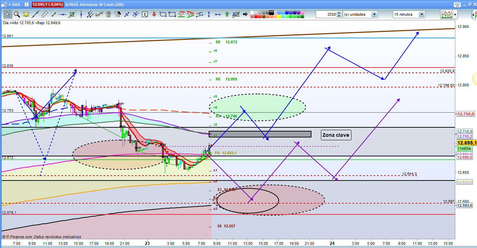Screen dimensions: 477x248
Task: Open the on-screen keyboard icon
Action: tap(457, 5)
